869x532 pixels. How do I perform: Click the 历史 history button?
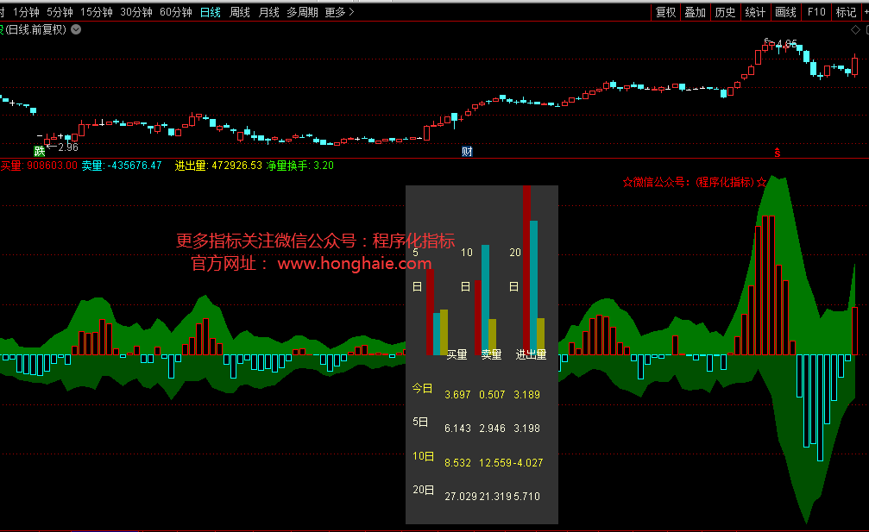point(725,12)
